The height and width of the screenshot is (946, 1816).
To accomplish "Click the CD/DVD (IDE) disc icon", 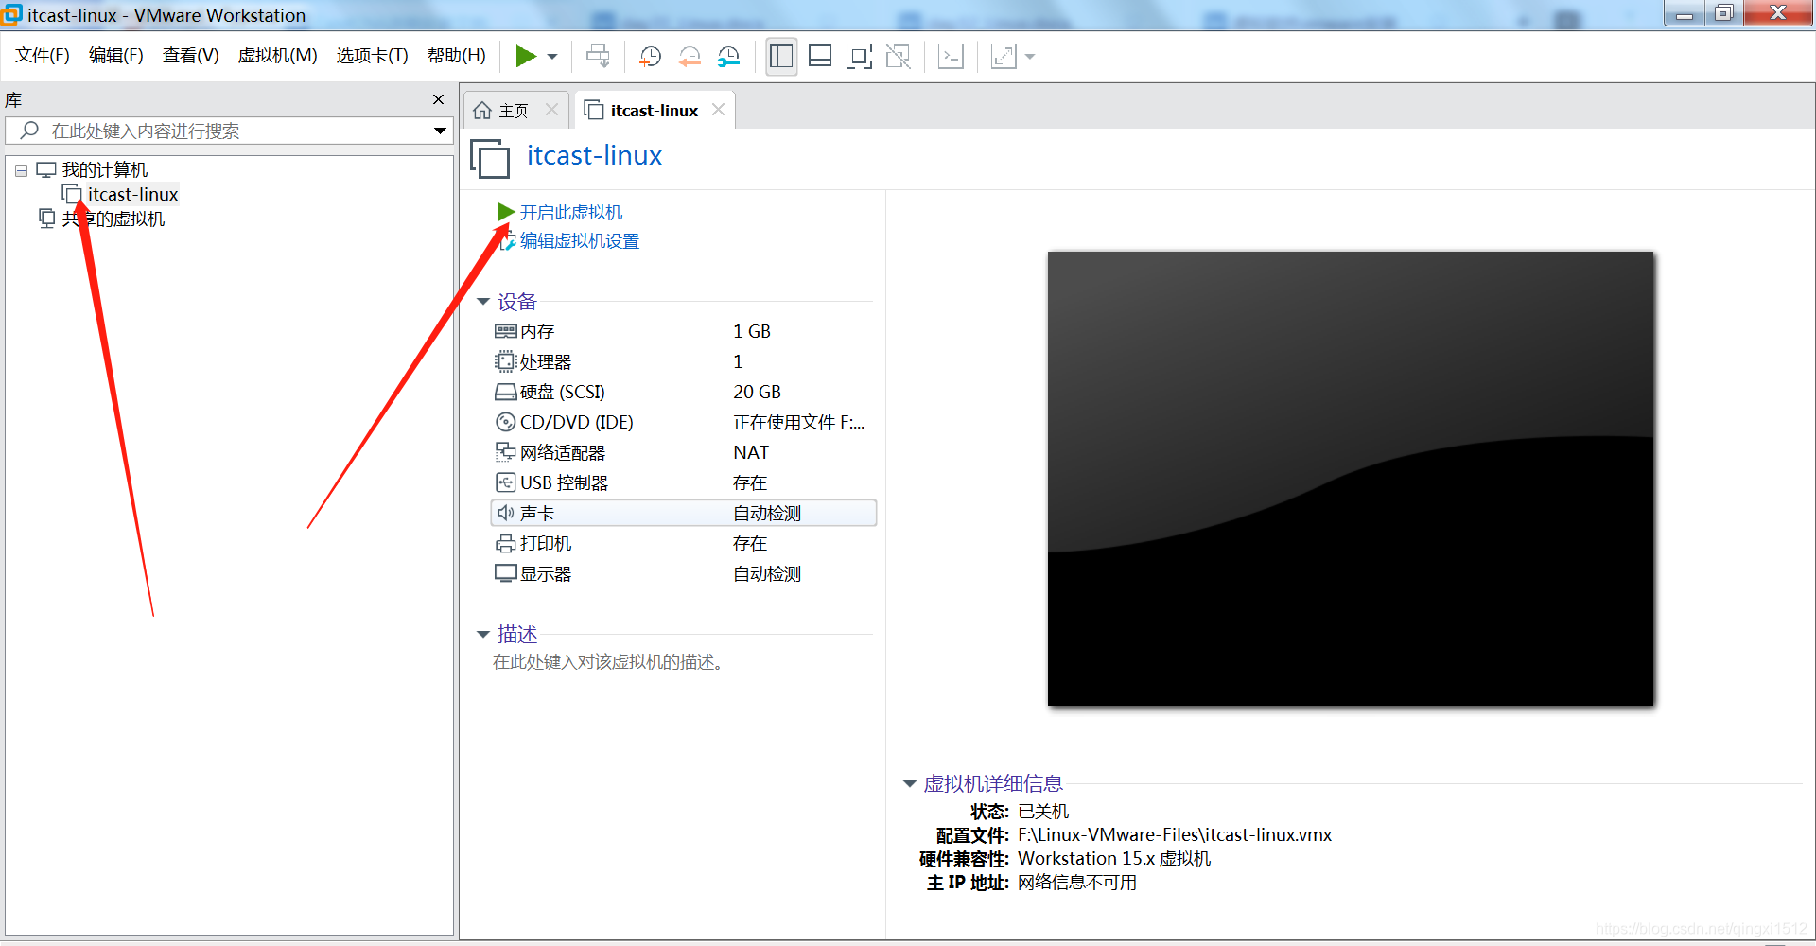I will click(506, 422).
